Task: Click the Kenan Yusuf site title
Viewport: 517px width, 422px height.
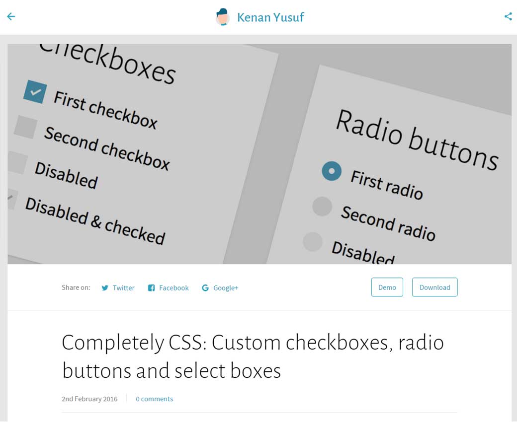Action: (x=270, y=17)
